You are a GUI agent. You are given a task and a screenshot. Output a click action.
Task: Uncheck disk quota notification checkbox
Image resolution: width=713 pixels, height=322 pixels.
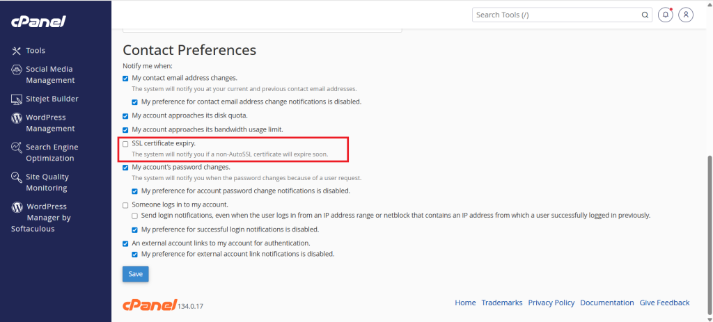coord(125,115)
